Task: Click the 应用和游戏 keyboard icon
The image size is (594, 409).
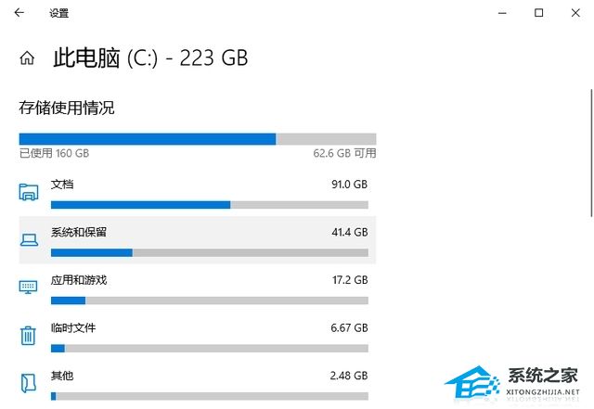Action: 29,288
